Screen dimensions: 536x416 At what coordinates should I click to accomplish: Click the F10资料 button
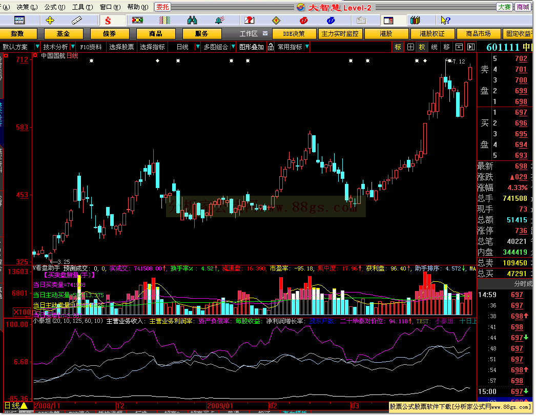[91, 47]
